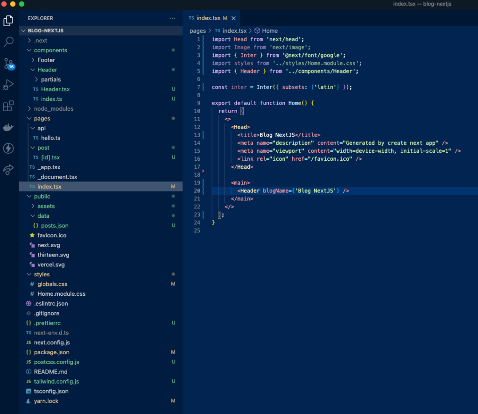This screenshot has width=478, height=414.
Task: Open Source Control with 16 changes
Action: tap(8, 64)
